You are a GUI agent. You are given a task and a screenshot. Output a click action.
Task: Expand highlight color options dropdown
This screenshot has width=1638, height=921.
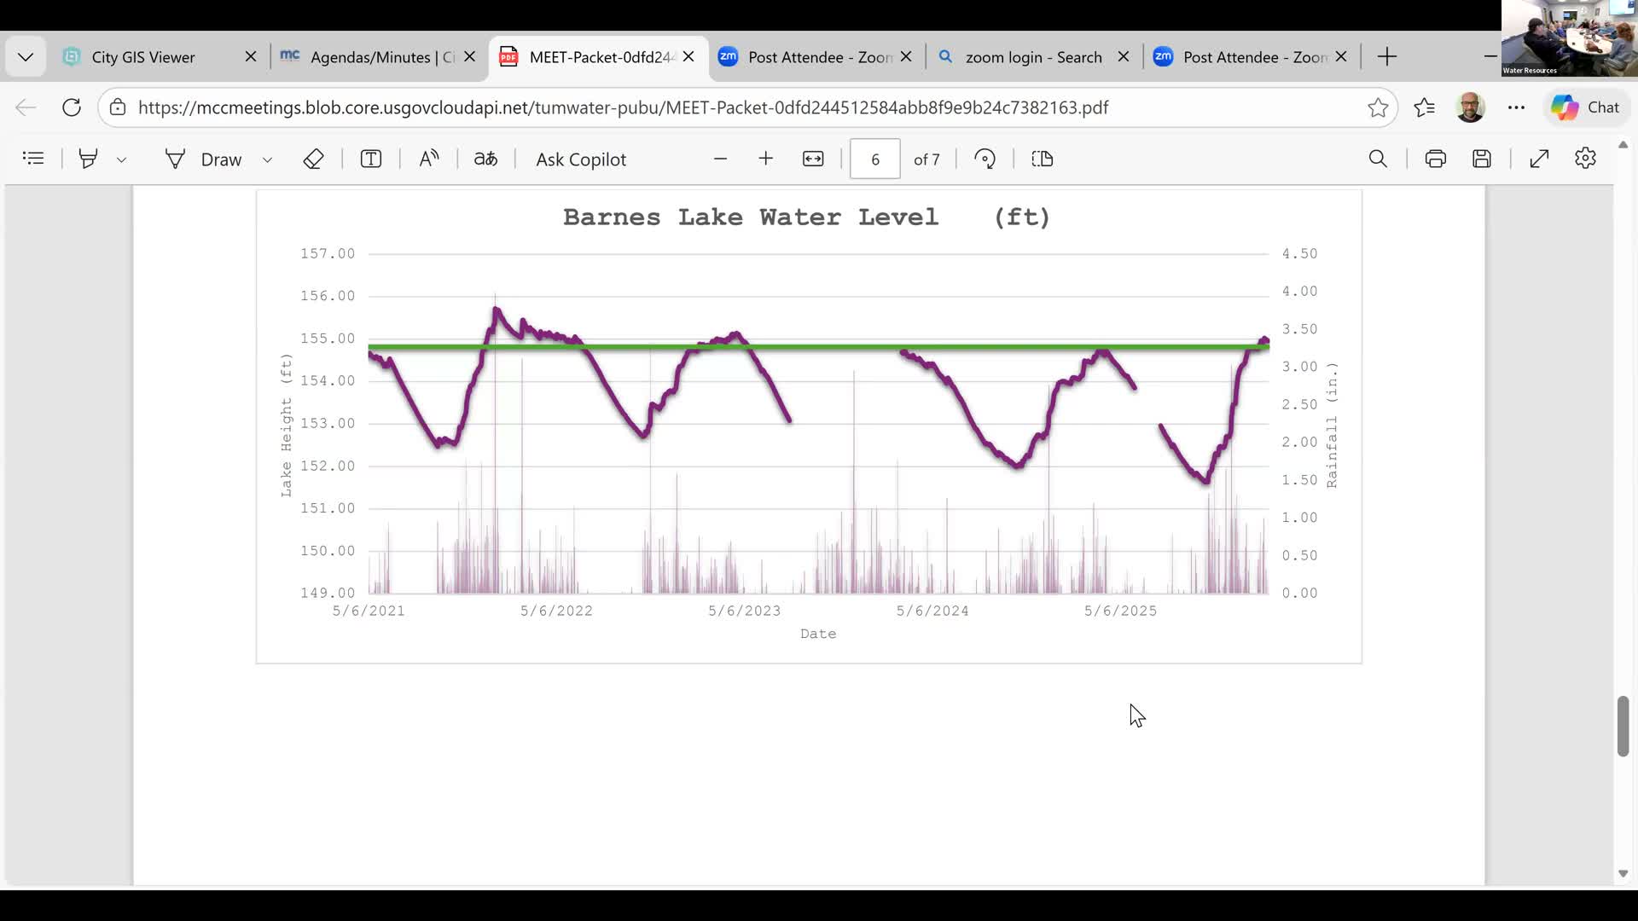(122, 159)
